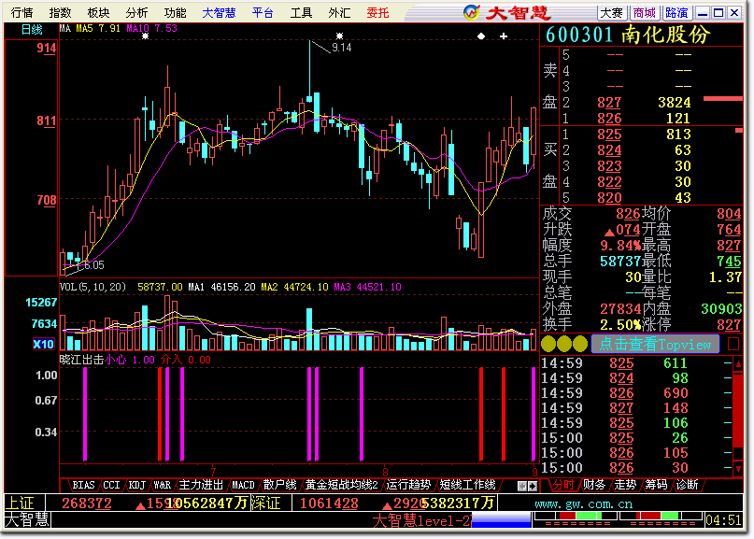
Task: Click the star marker above the 9.14 peak
Action: [339, 35]
